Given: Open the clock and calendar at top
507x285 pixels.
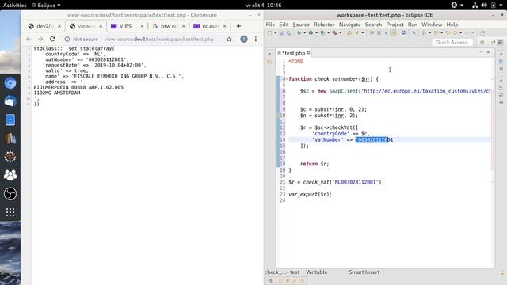Looking at the screenshot, I should (264, 6).
